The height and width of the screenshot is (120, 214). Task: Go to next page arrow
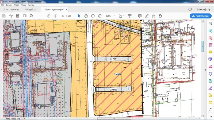pyautogui.click(x=55, y=16)
